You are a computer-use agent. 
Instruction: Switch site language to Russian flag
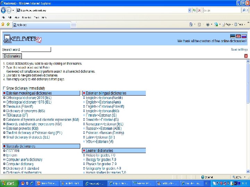tap(244, 36)
